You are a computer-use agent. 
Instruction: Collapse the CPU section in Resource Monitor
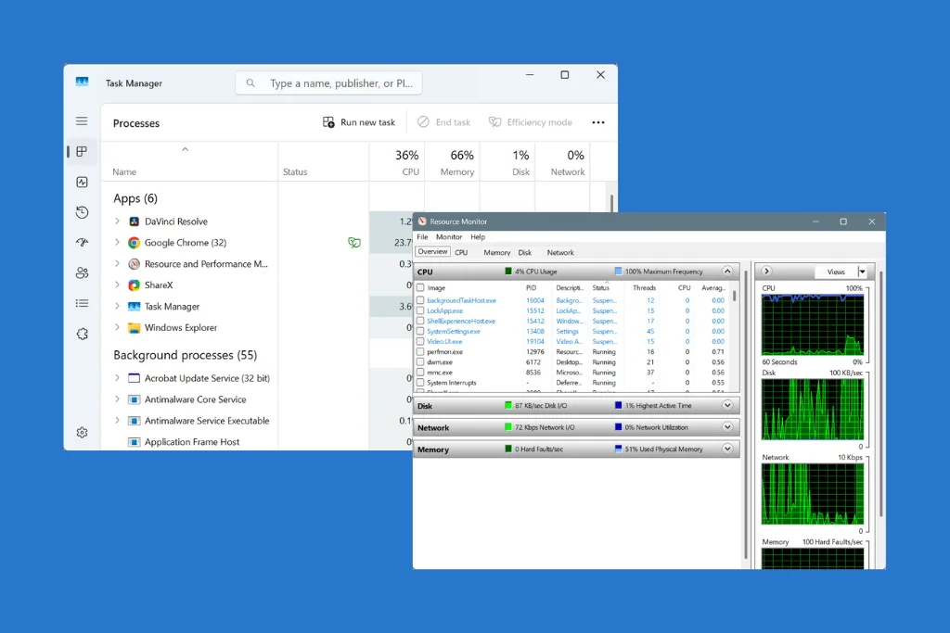(727, 272)
